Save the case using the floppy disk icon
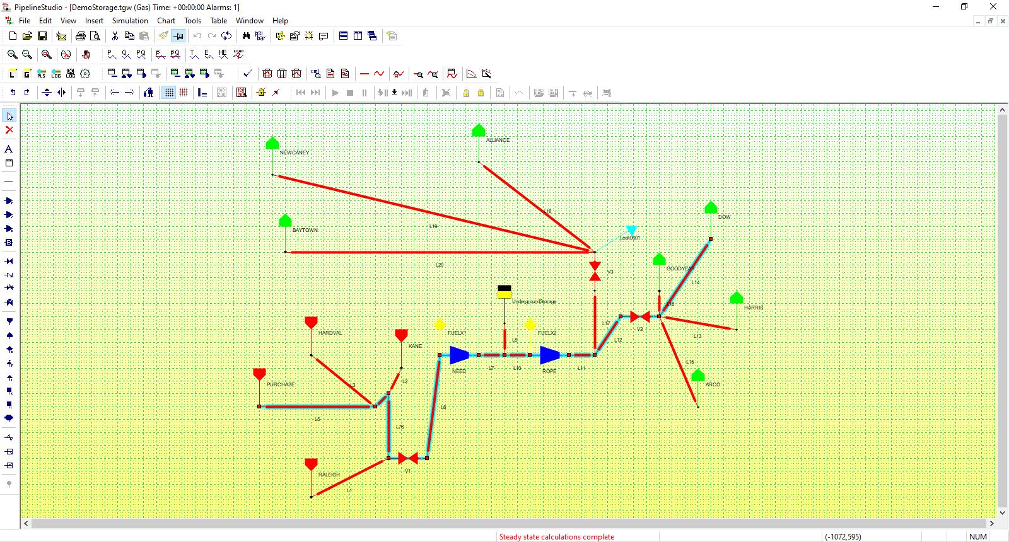 [x=42, y=36]
